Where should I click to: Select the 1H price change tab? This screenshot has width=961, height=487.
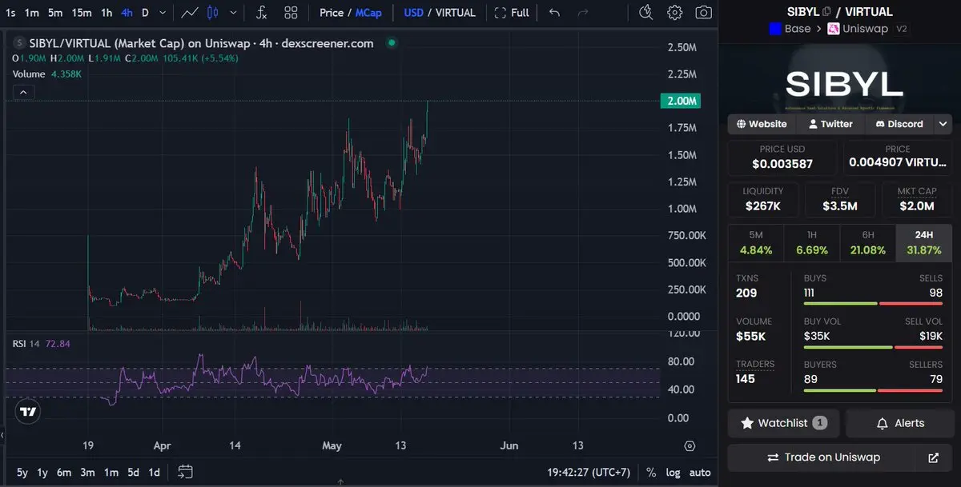click(812, 242)
